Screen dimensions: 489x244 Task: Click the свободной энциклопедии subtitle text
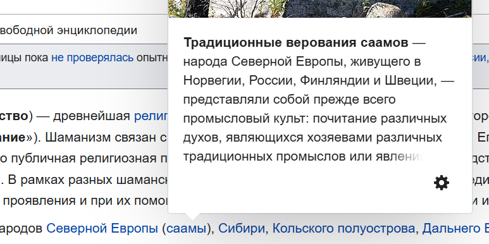[x=68, y=30]
